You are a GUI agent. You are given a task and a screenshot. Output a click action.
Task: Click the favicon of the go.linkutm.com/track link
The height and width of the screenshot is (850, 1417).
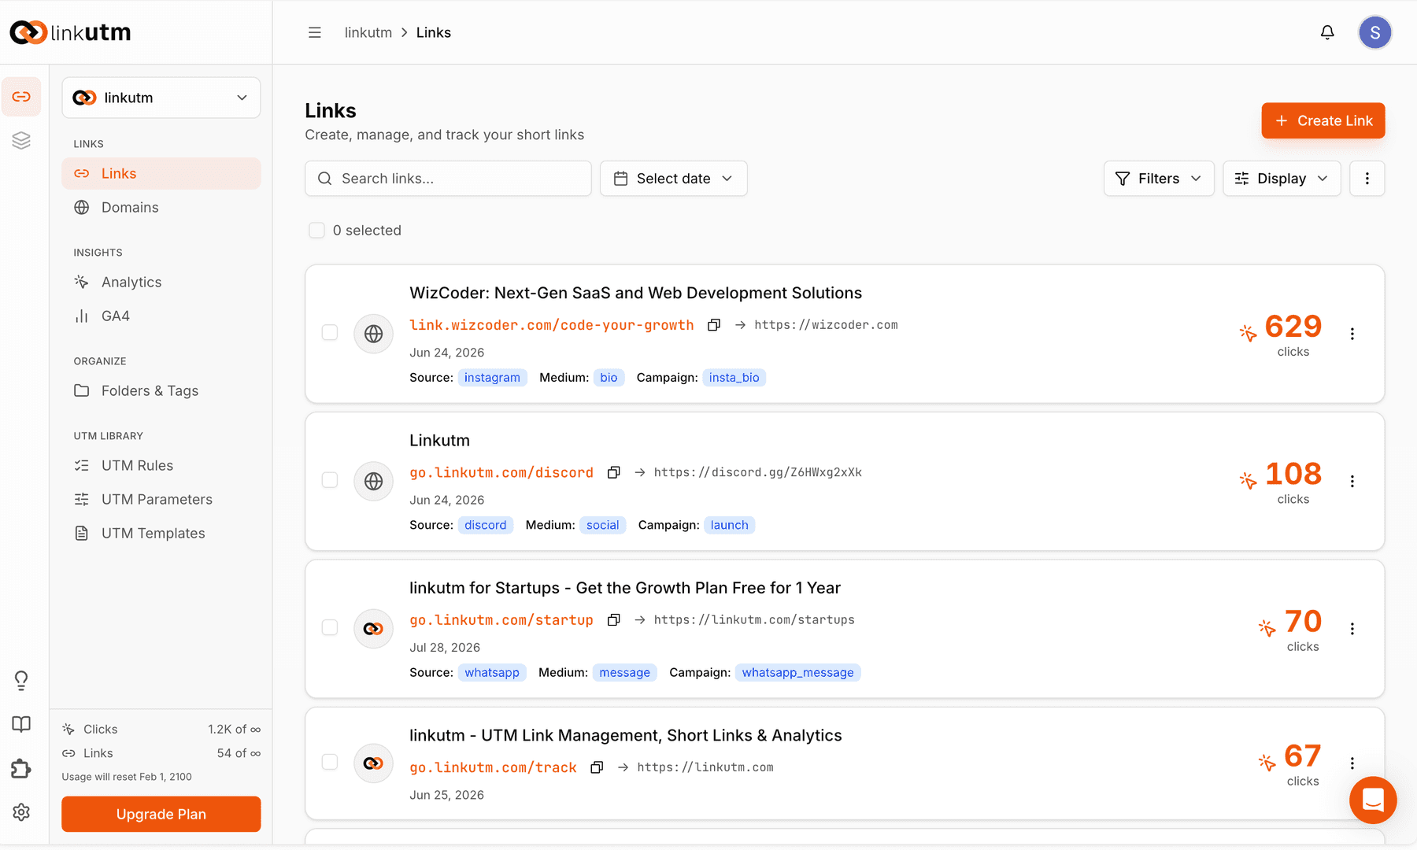pos(374,763)
